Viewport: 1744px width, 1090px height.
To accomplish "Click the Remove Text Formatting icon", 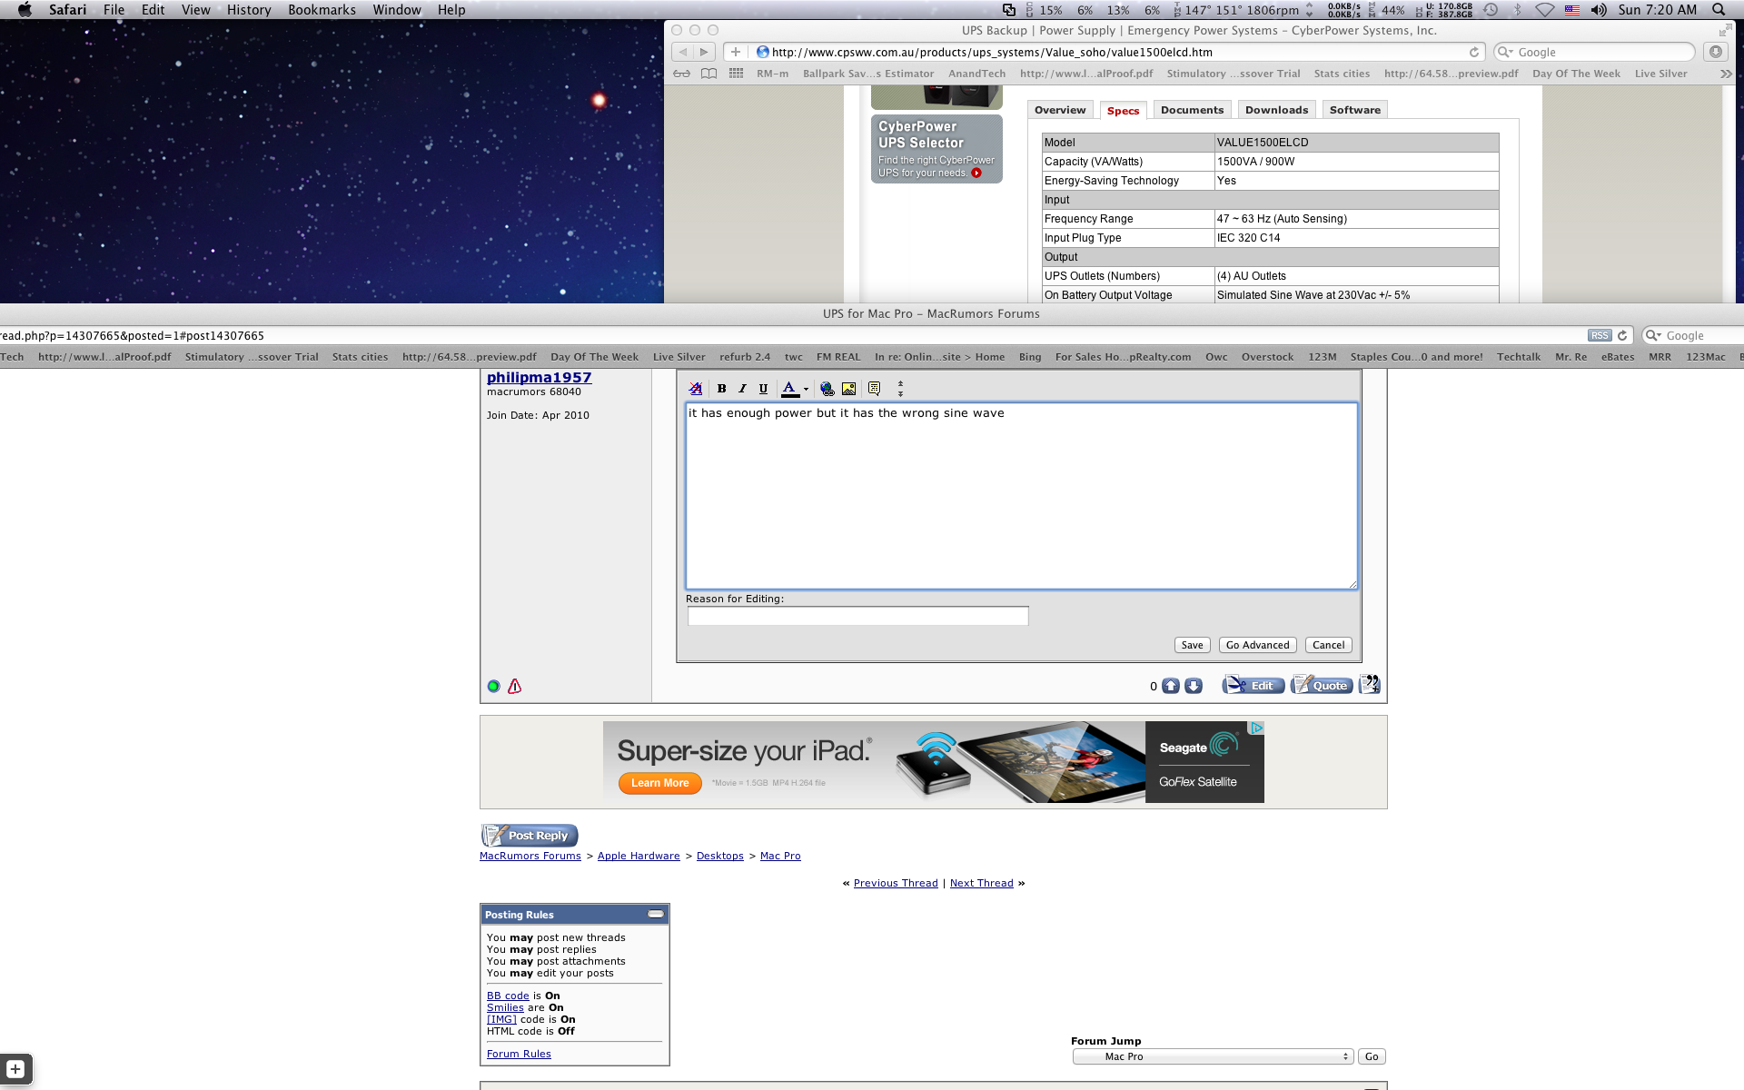I will pyautogui.click(x=696, y=389).
